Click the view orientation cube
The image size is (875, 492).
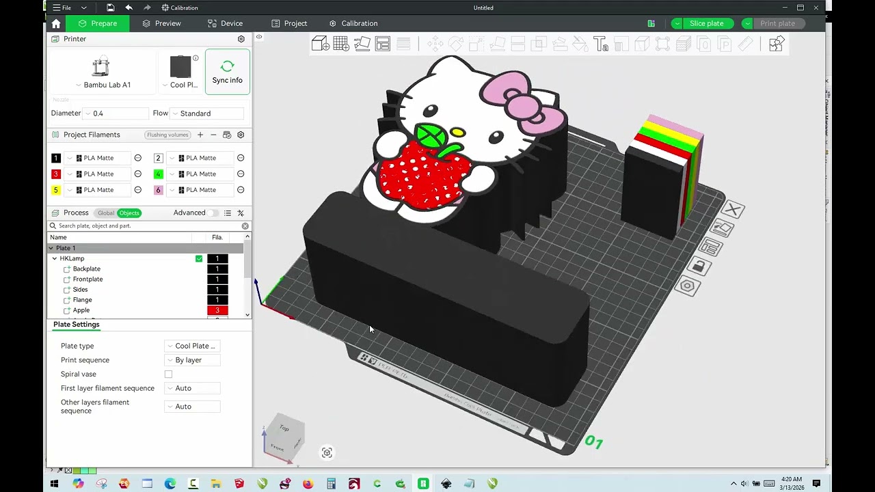click(284, 437)
